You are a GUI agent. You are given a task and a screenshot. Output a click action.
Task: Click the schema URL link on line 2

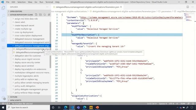coord(131,17)
